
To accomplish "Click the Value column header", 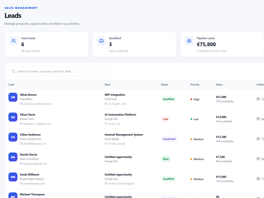I will (x=219, y=85).
